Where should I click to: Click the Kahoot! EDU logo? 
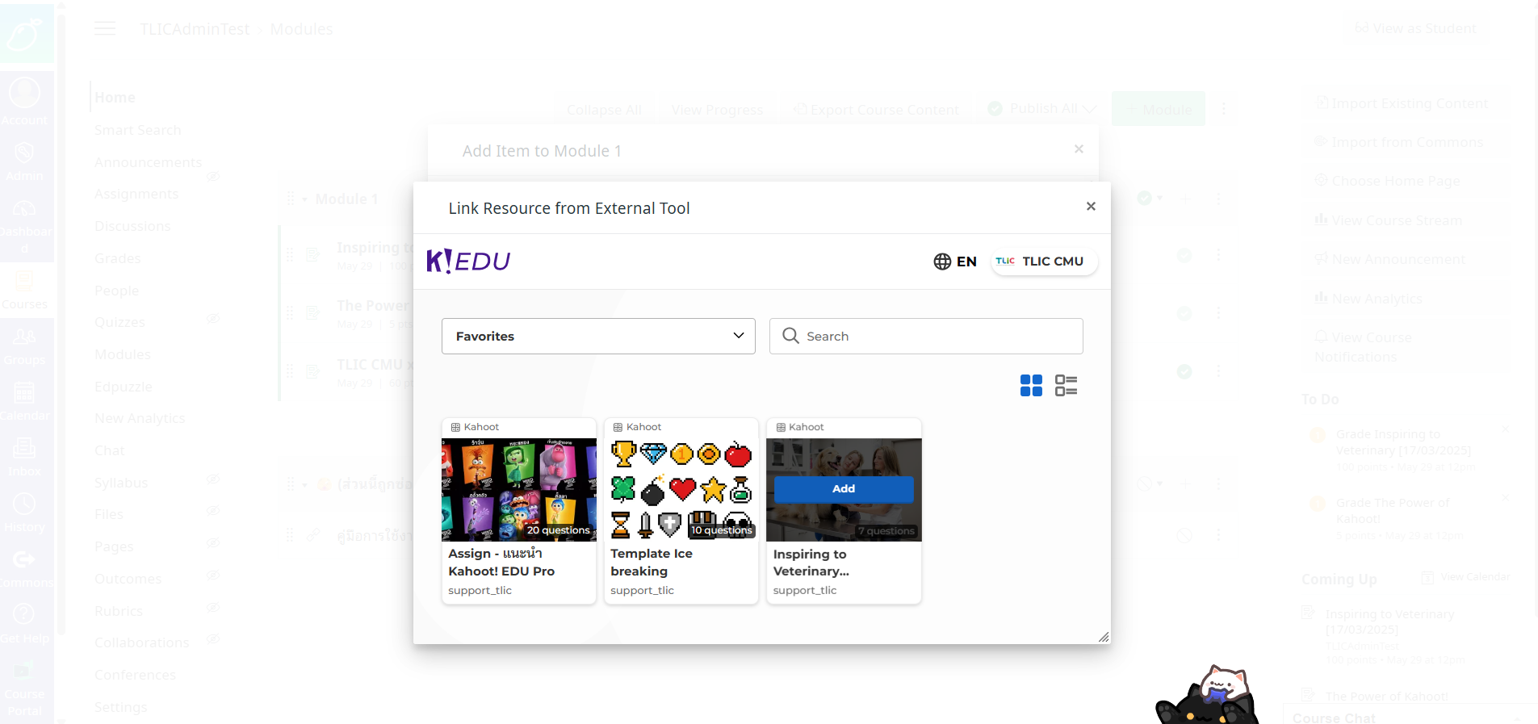click(468, 262)
